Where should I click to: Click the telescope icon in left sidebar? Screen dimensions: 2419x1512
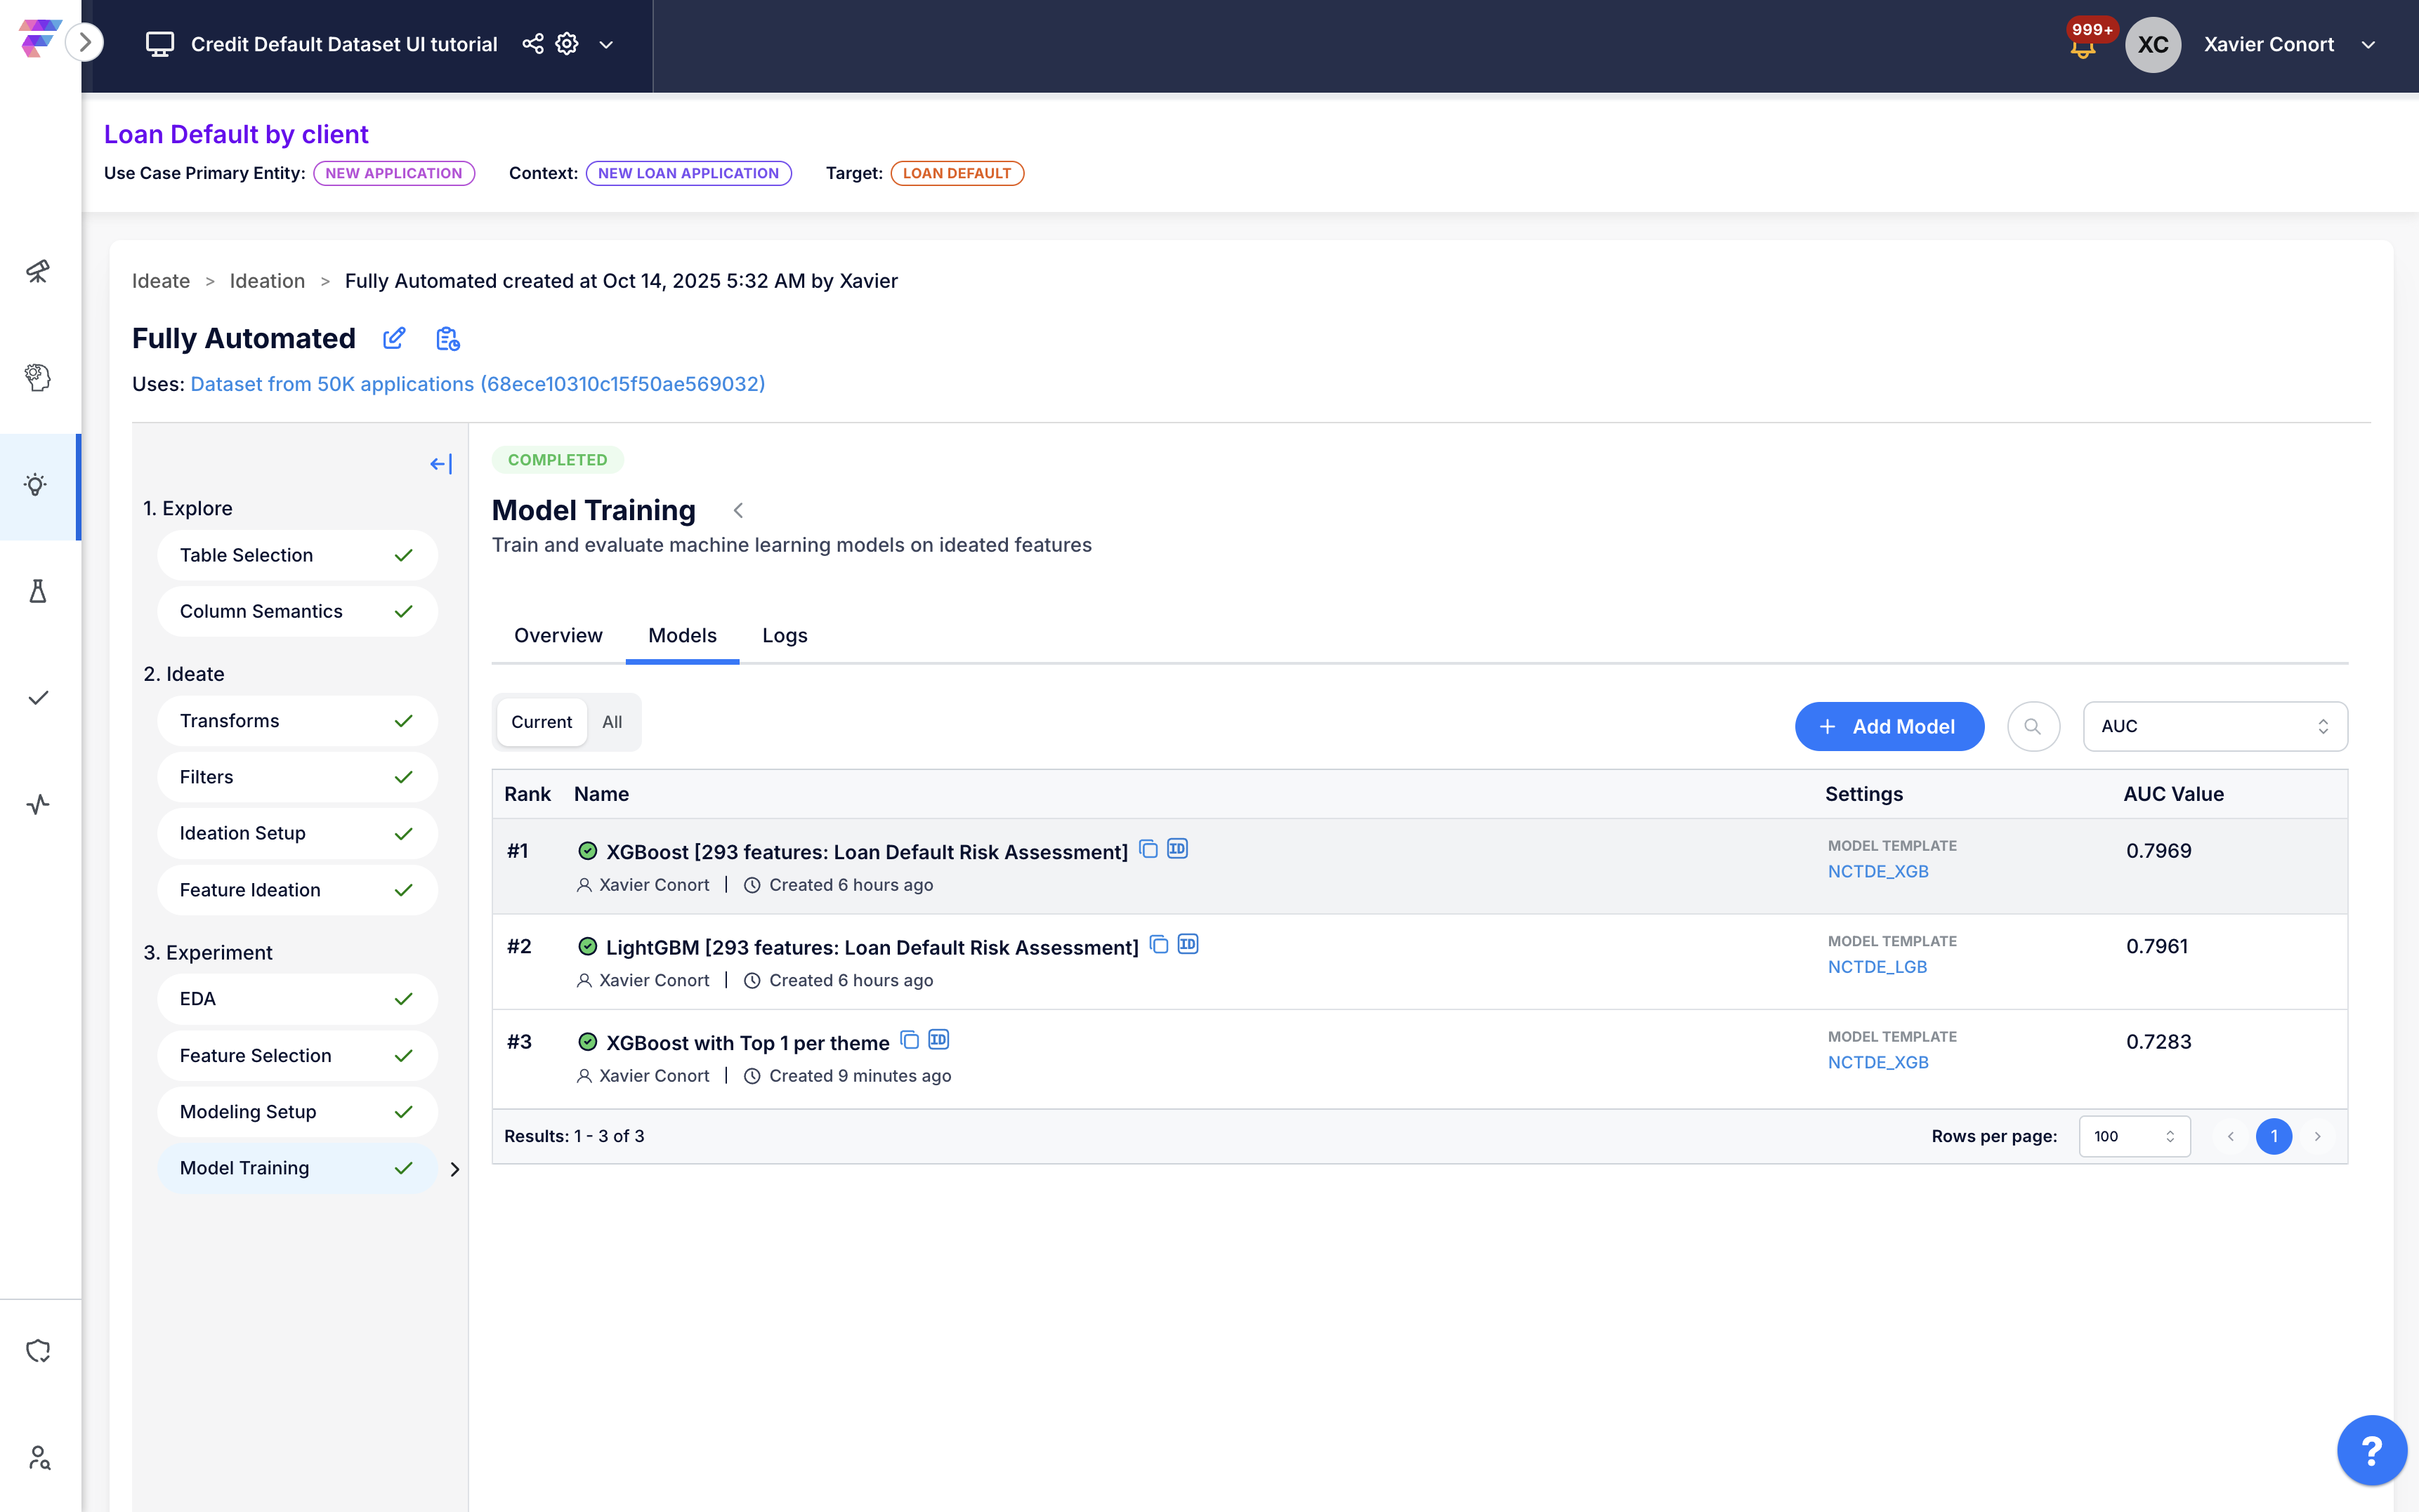[38, 271]
